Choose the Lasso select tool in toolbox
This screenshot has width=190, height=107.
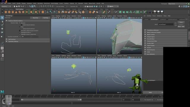pos(2,21)
